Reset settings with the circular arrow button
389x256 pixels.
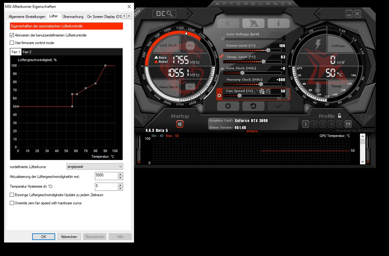(x=253, y=106)
